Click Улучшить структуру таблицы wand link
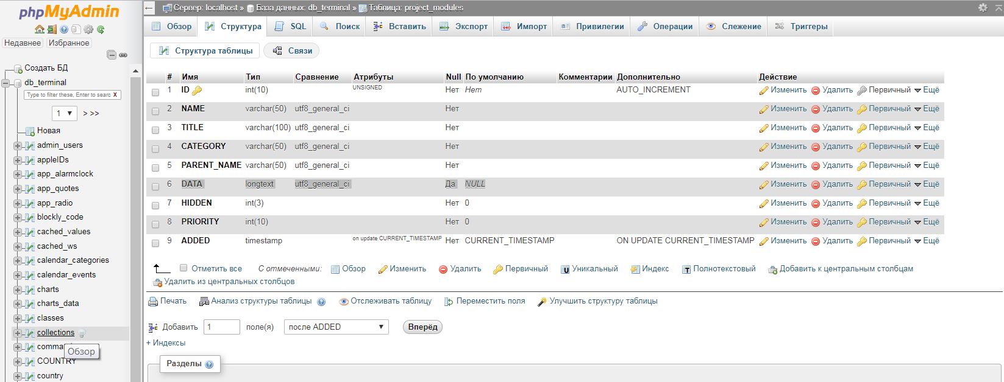Image resolution: width=1004 pixels, height=382 pixels. click(597, 301)
